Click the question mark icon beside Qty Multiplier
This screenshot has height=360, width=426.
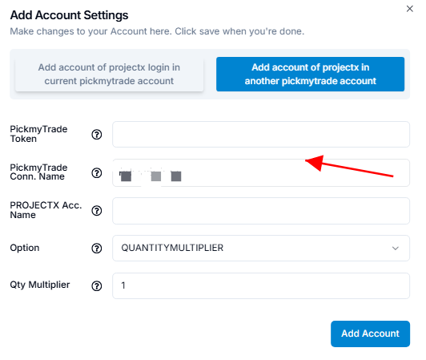pyautogui.click(x=96, y=285)
